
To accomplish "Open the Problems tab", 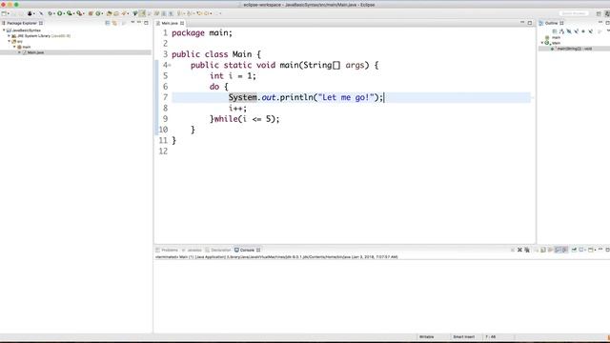I will [167, 250].
